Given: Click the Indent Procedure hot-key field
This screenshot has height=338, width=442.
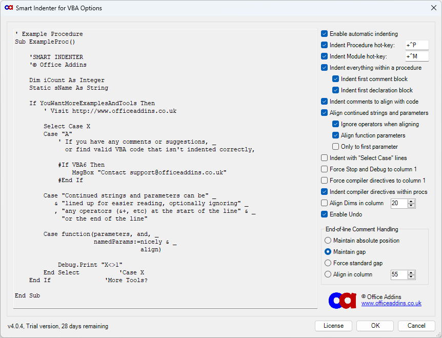Looking at the screenshot, I should click(416, 45).
